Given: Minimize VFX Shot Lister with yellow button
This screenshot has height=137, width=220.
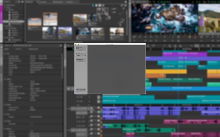Looking at the screenshot, I should pyautogui.click(x=77, y=44).
